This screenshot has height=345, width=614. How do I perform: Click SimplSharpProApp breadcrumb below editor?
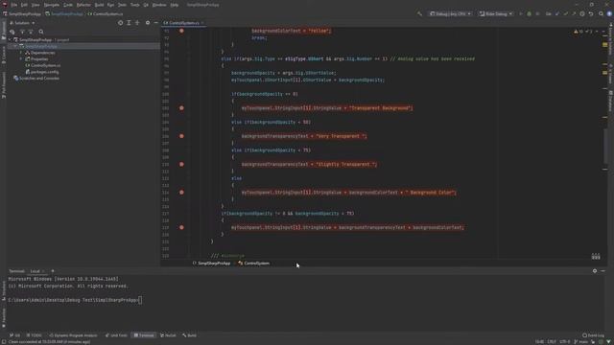(211, 264)
